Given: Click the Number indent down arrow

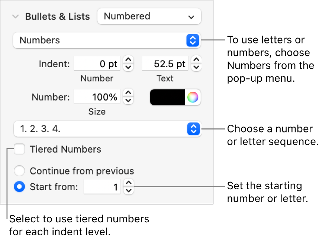Looking at the screenshot, I should tap(128, 67).
